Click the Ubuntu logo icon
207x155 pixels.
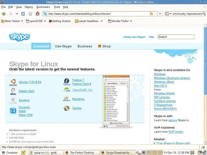[13, 82]
